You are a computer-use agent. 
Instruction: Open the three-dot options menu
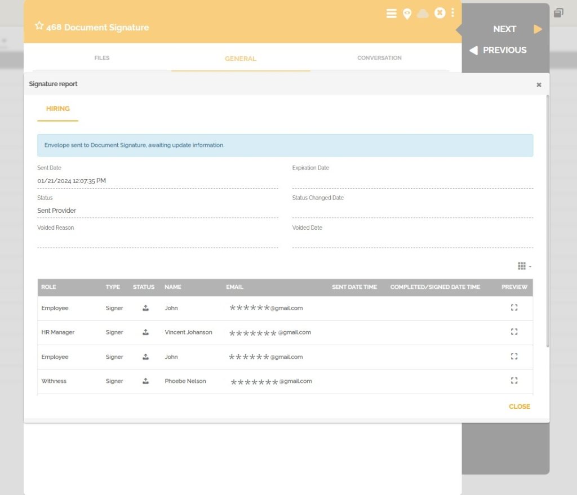coord(453,13)
